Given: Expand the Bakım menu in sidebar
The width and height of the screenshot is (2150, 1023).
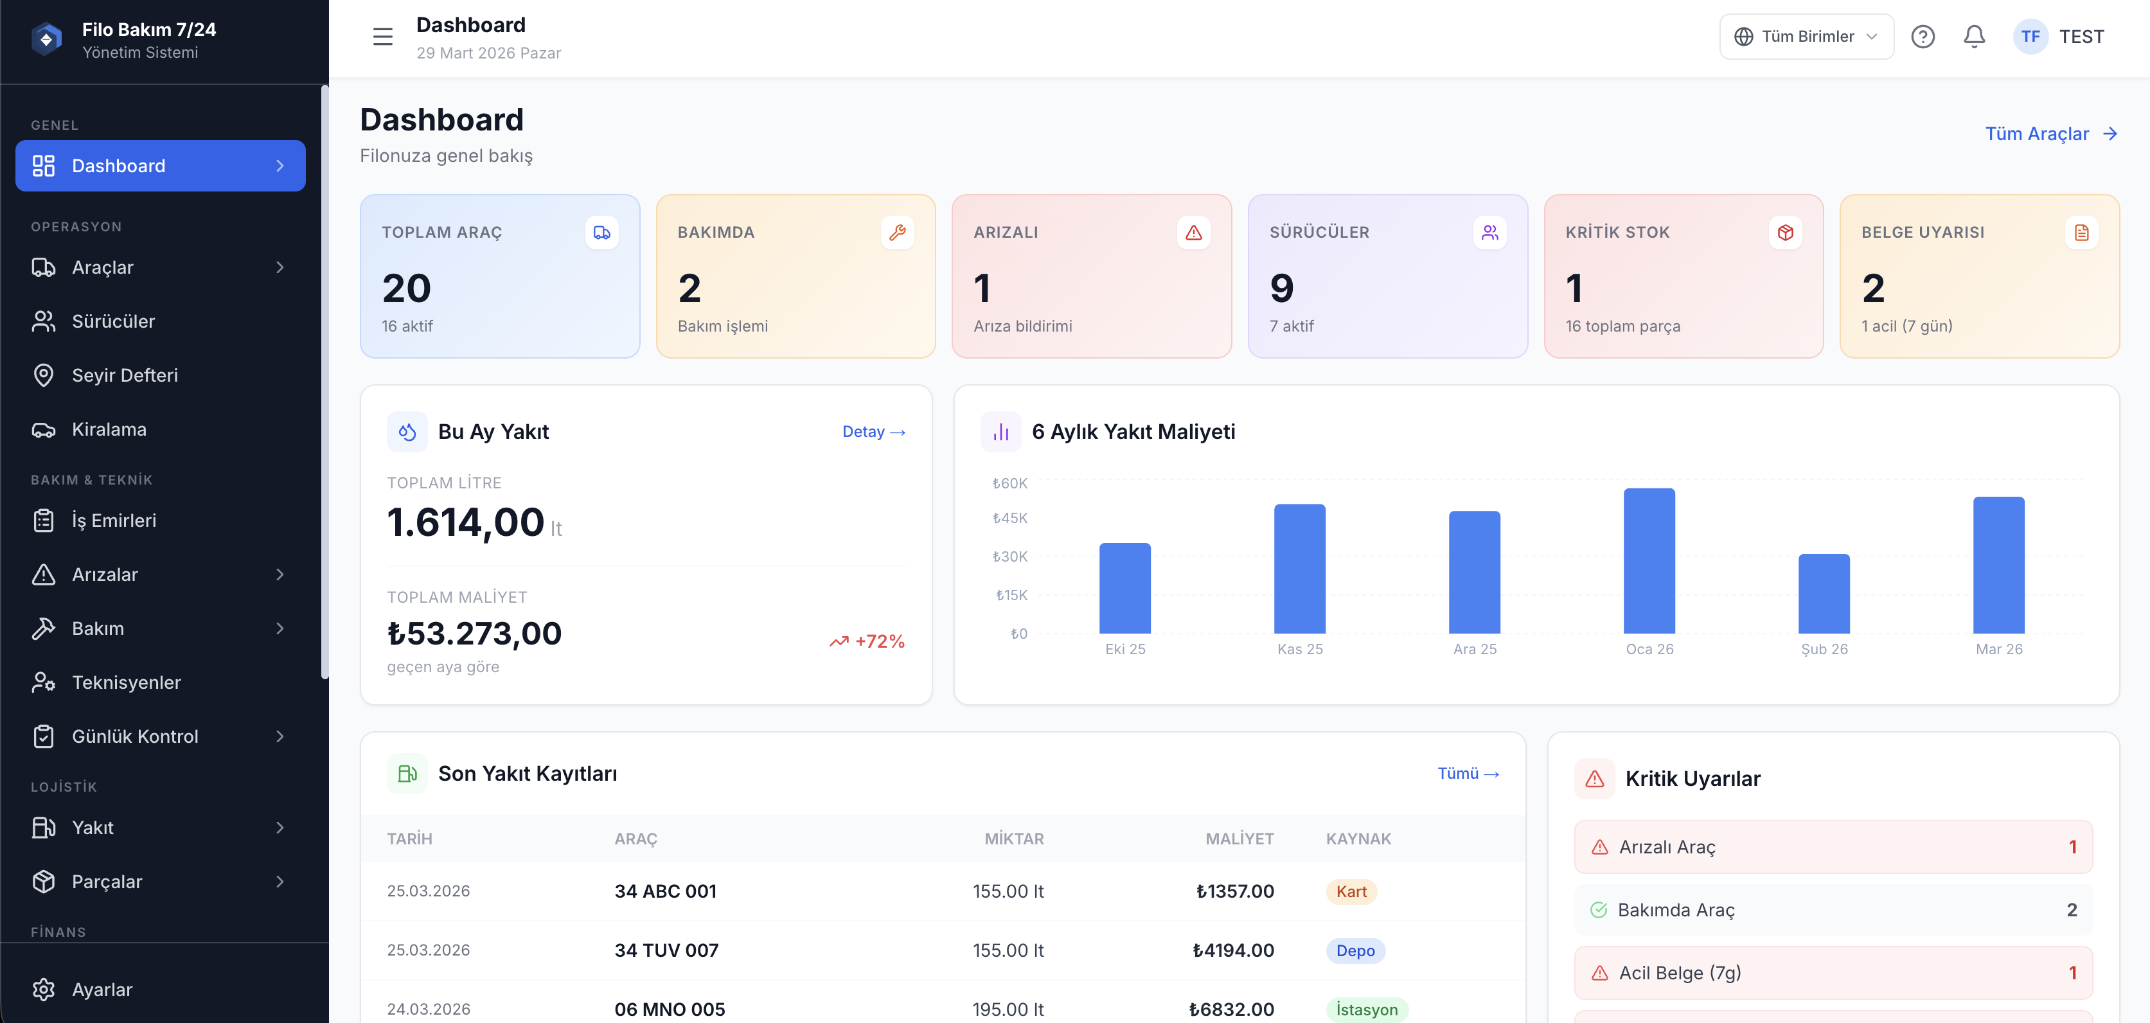Looking at the screenshot, I should point(160,628).
